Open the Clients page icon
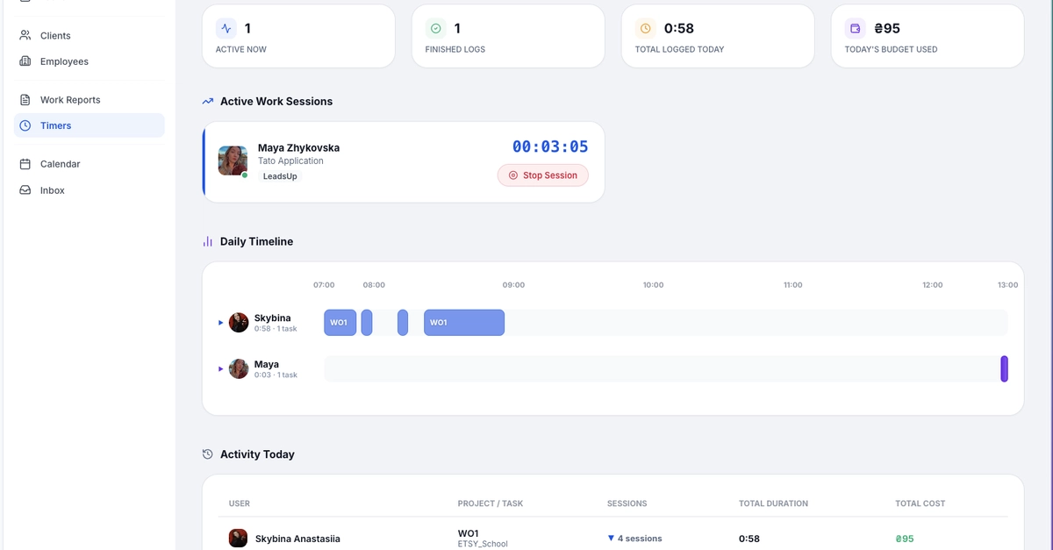This screenshot has width=1053, height=550. click(x=25, y=36)
